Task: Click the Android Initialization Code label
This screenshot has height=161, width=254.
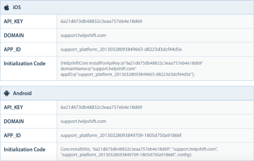Action: coord(25,149)
